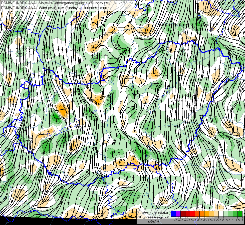
Task: Click the lightest green legend swatch
Action: tap(226, 214)
